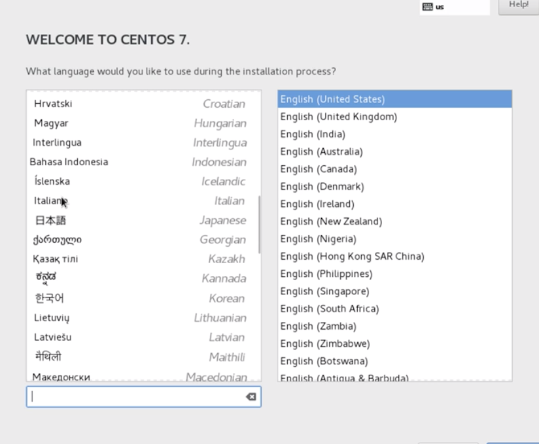This screenshot has width=539, height=444.
Task: Select English (United Kingdom) locale
Action: tap(394, 117)
